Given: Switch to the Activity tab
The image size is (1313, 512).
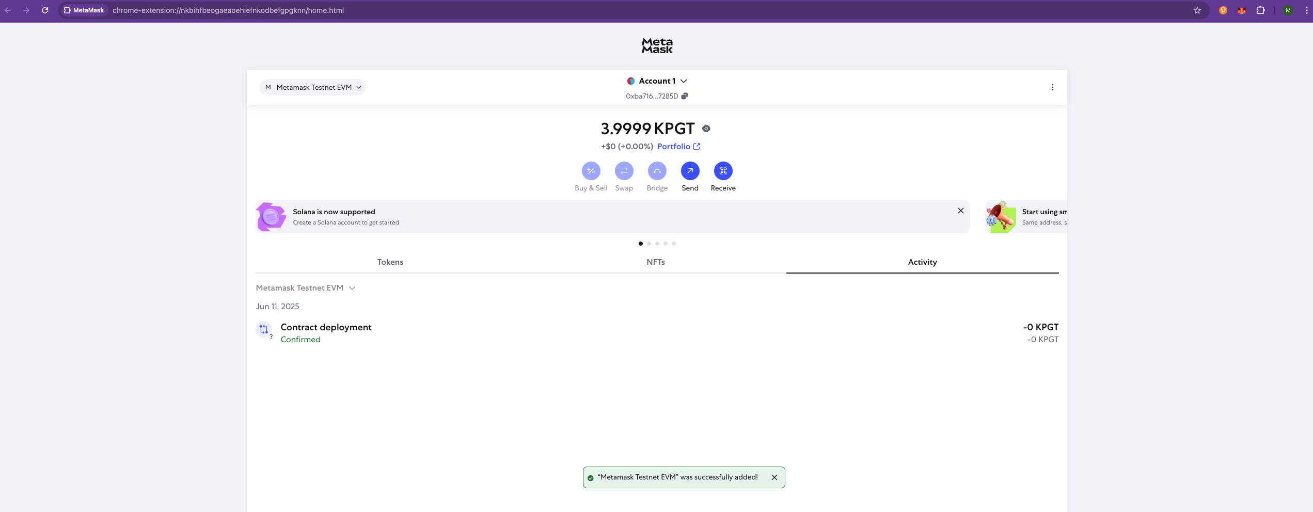Looking at the screenshot, I should click(922, 262).
